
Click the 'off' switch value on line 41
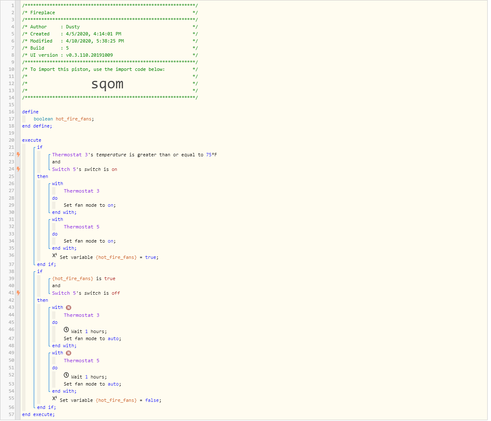116,293
